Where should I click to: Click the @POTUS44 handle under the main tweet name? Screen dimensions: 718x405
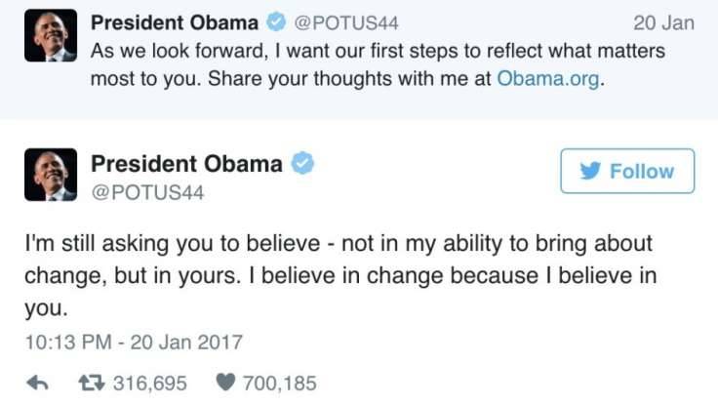click(x=147, y=192)
